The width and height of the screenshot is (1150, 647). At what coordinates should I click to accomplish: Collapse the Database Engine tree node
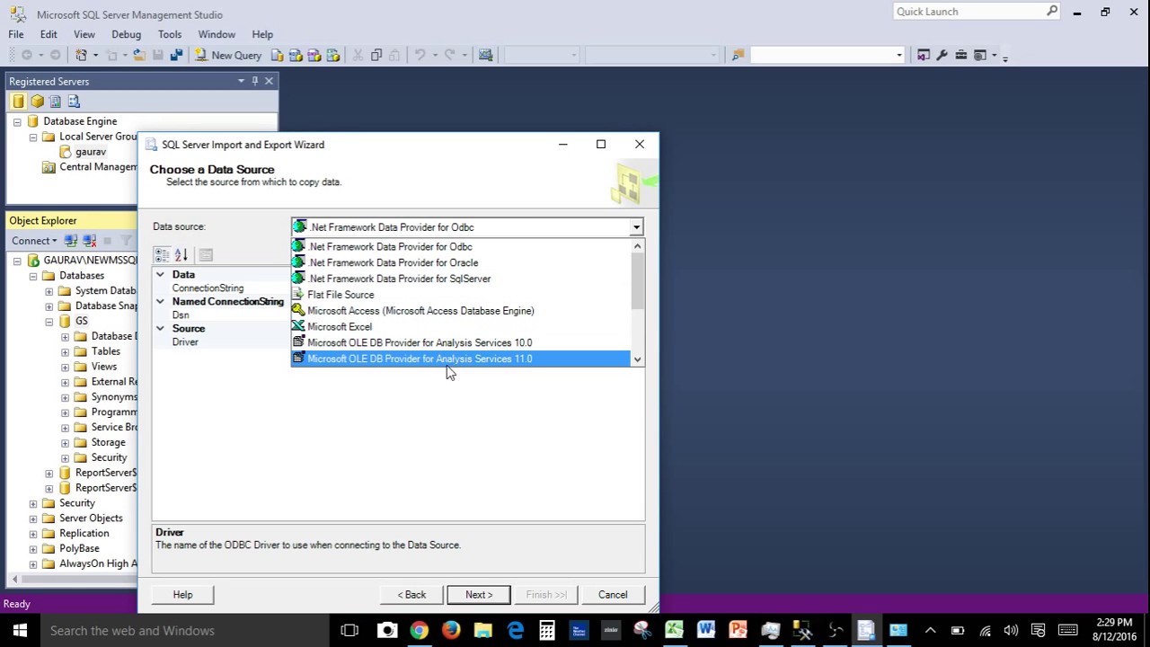17,121
